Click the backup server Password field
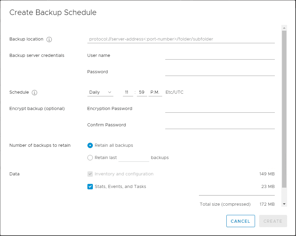This screenshot has height=236, width=296. 220,72
